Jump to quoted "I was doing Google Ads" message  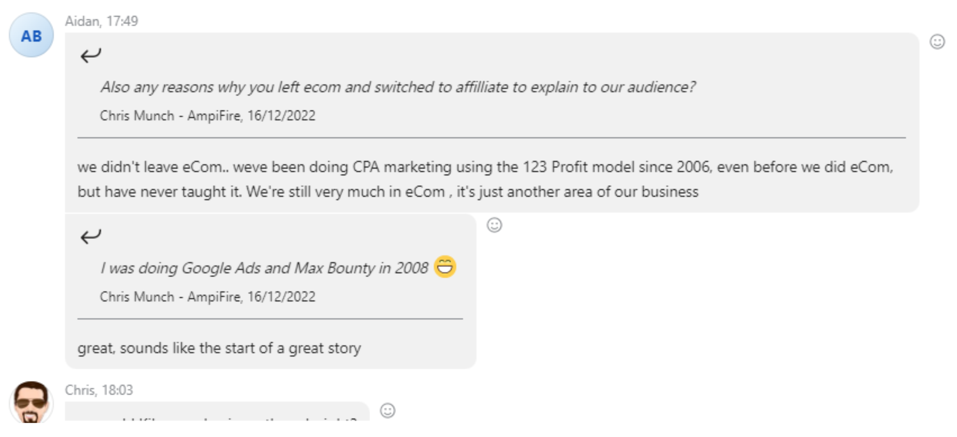[264, 268]
